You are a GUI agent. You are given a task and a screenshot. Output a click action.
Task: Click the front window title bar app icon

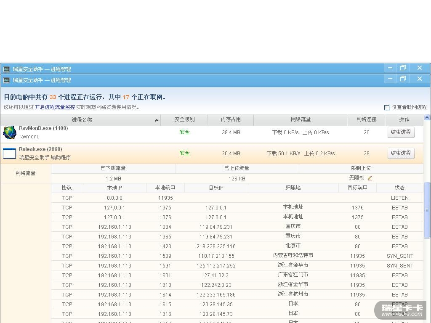click(6, 80)
